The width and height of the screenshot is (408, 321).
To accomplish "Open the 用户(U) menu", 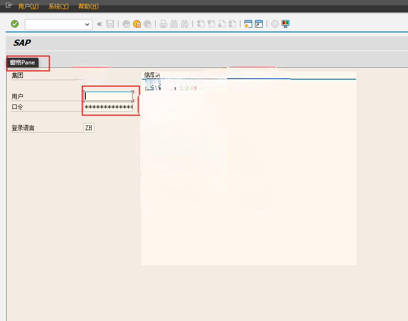I will (29, 6).
